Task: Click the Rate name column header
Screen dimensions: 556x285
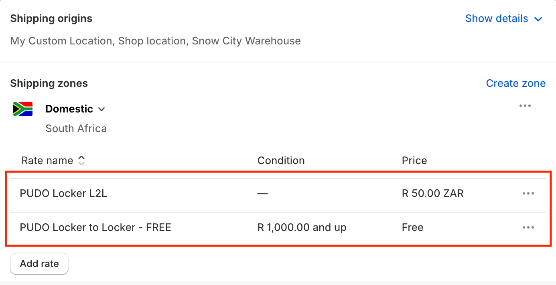Action: click(47, 161)
